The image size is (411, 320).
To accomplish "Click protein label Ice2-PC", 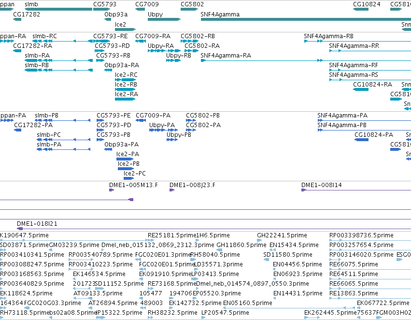I will 134,174.
